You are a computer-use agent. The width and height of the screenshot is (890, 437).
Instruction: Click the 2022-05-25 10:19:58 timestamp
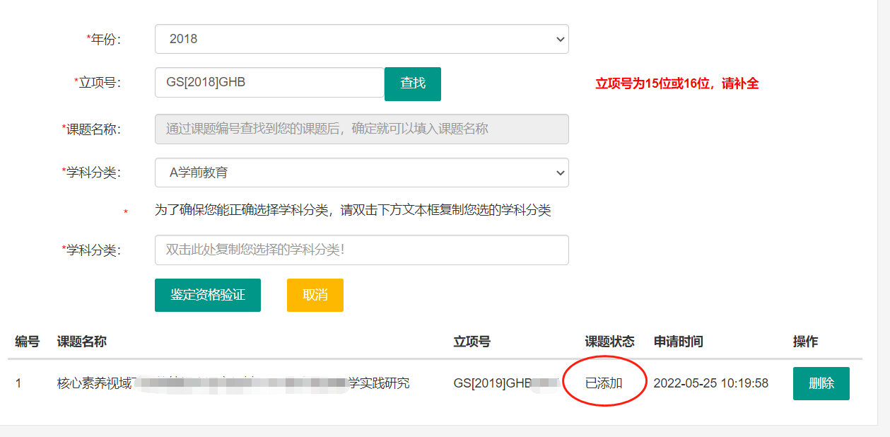pyautogui.click(x=710, y=383)
